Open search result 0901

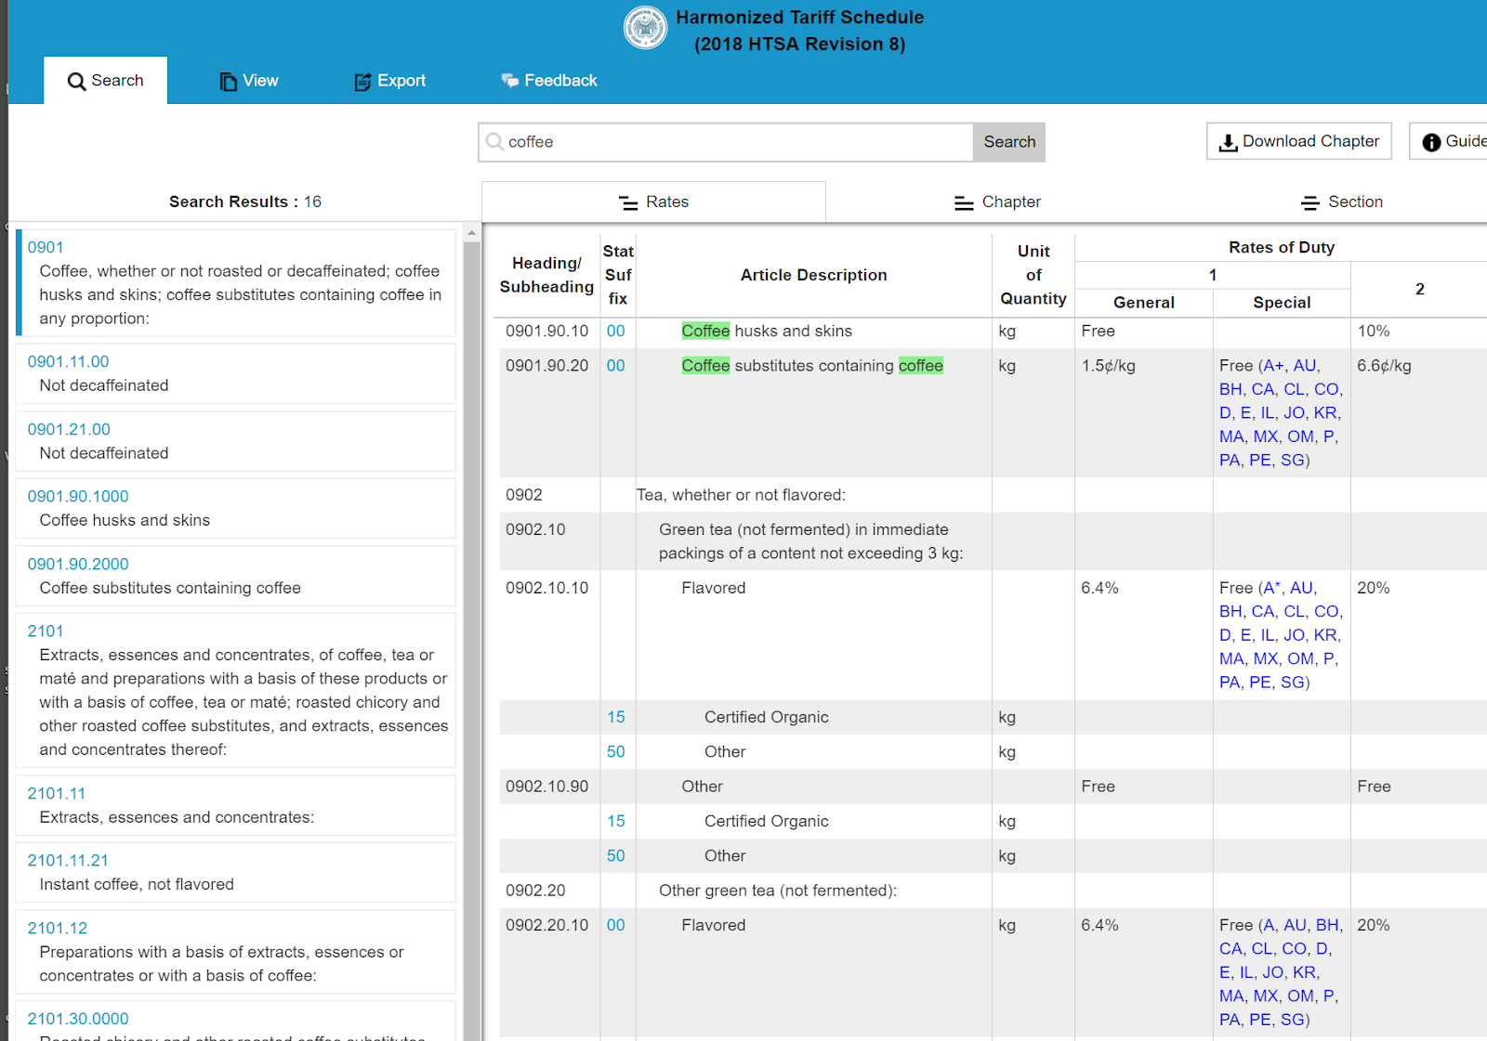[x=46, y=247]
